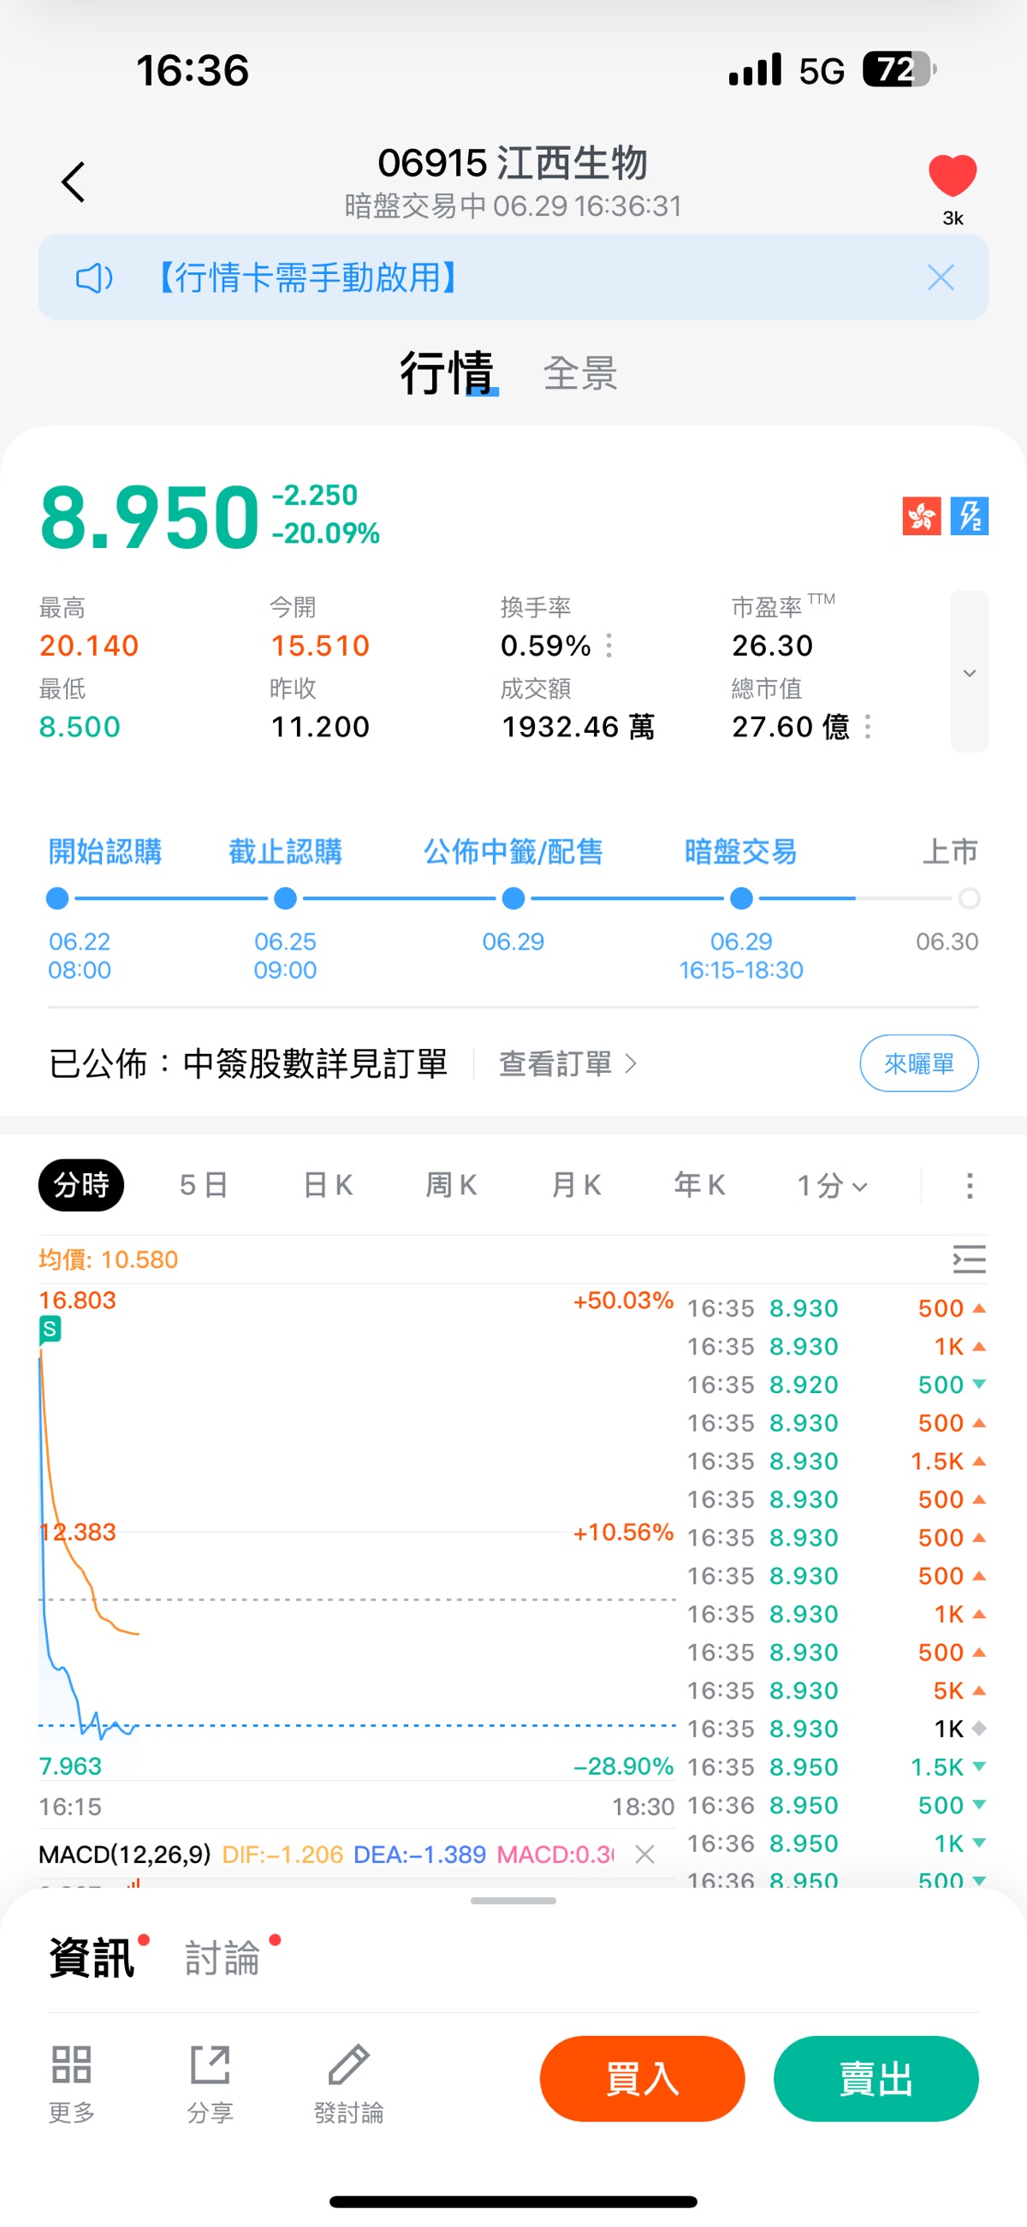Open the 討論 tab
Screen dimensions: 1027x2227
coord(223,1958)
